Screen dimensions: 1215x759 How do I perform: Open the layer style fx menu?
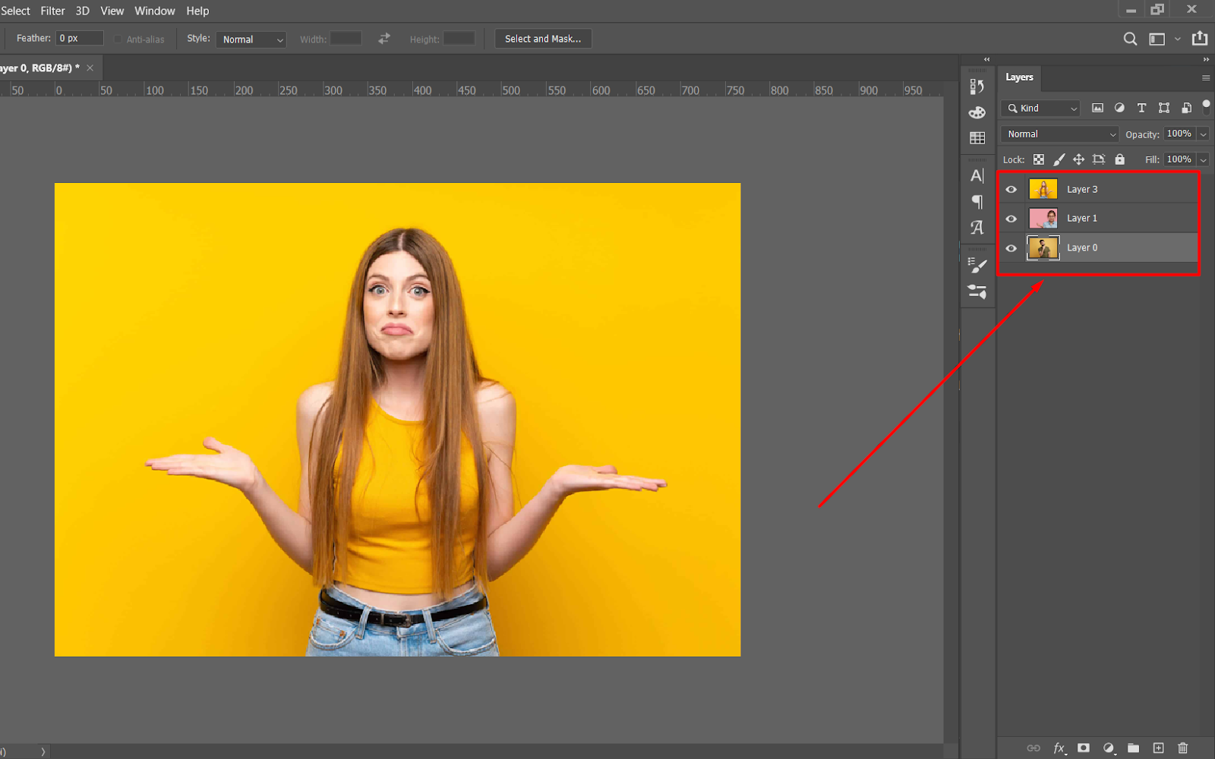(1059, 748)
